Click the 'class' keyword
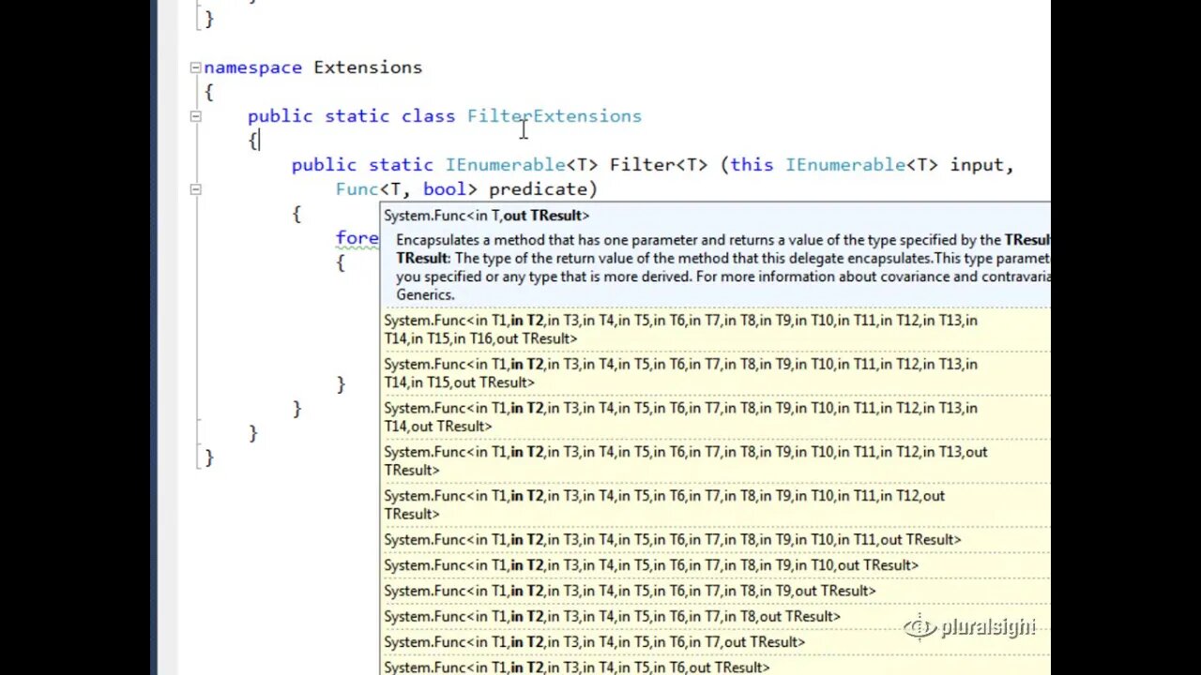Image resolution: width=1201 pixels, height=675 pixels. click(429, 116)
